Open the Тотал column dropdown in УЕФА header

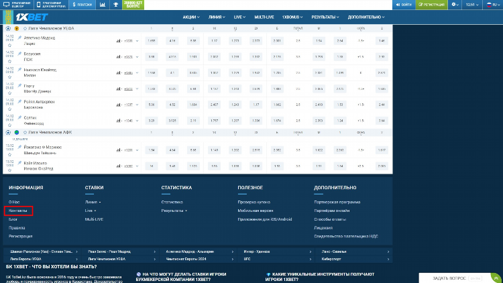pos(298,29)
